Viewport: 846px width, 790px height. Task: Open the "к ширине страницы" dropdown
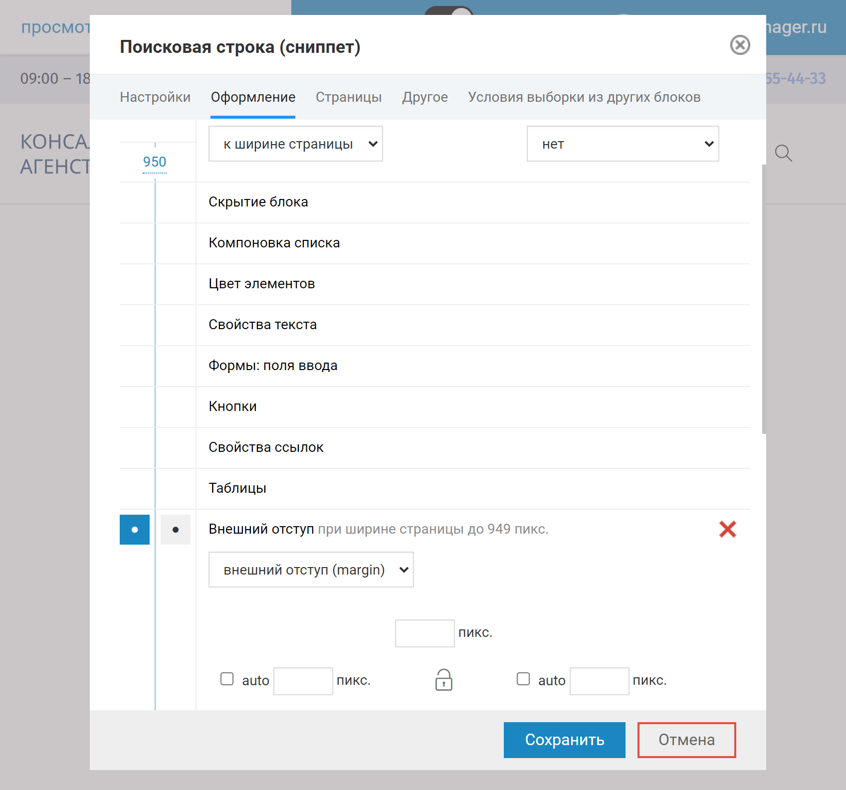[295, 144]
